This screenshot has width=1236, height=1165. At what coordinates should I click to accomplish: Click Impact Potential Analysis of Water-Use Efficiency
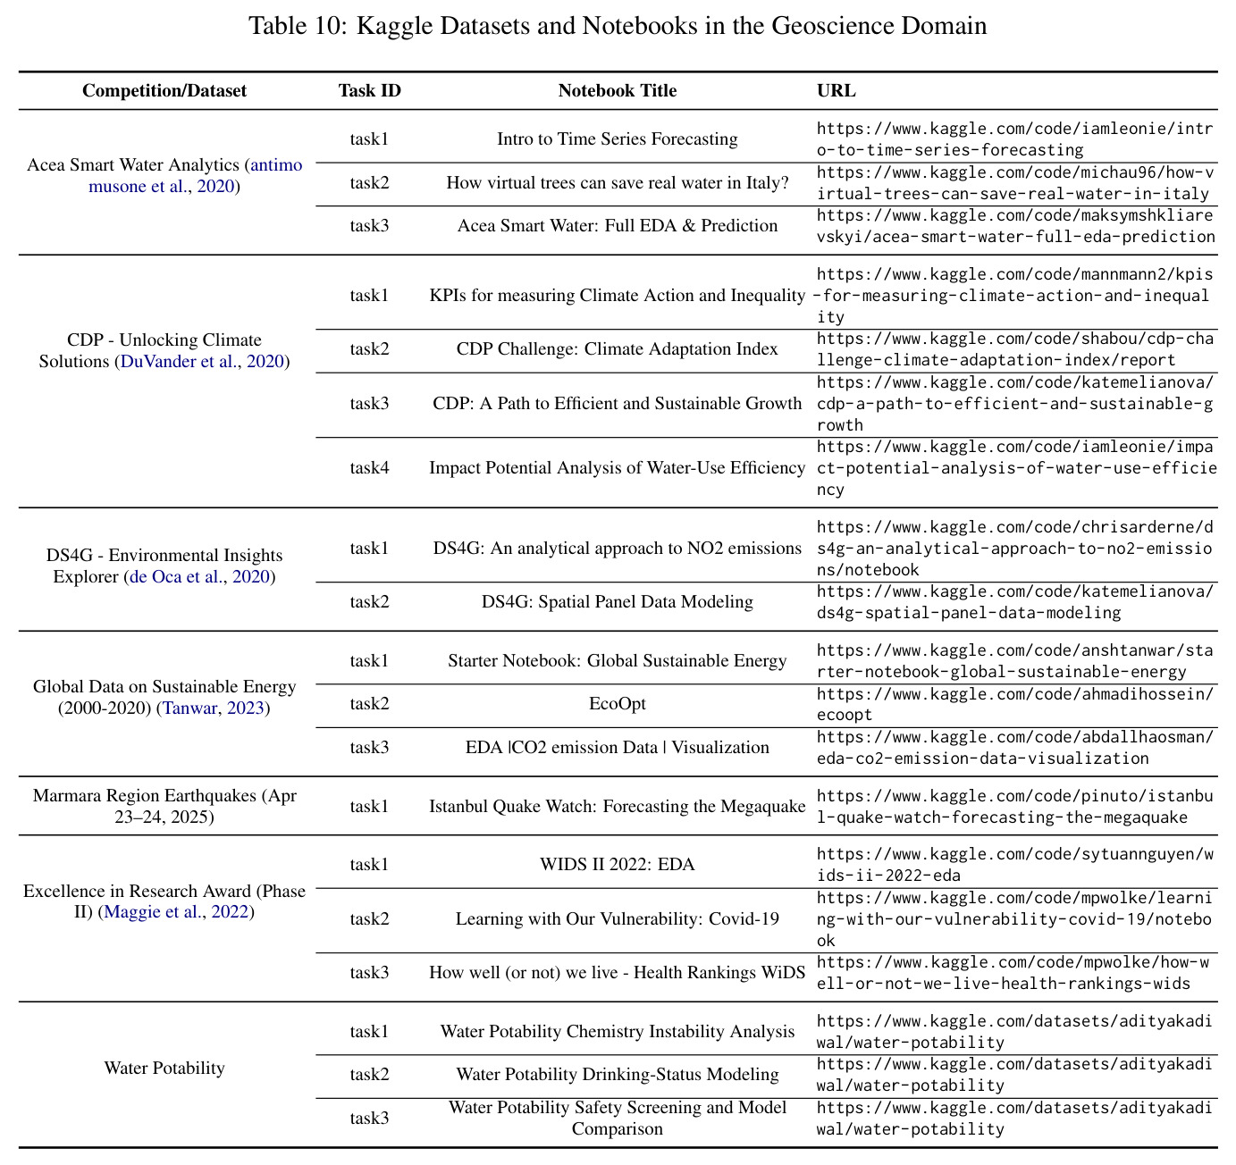[618, 467]
